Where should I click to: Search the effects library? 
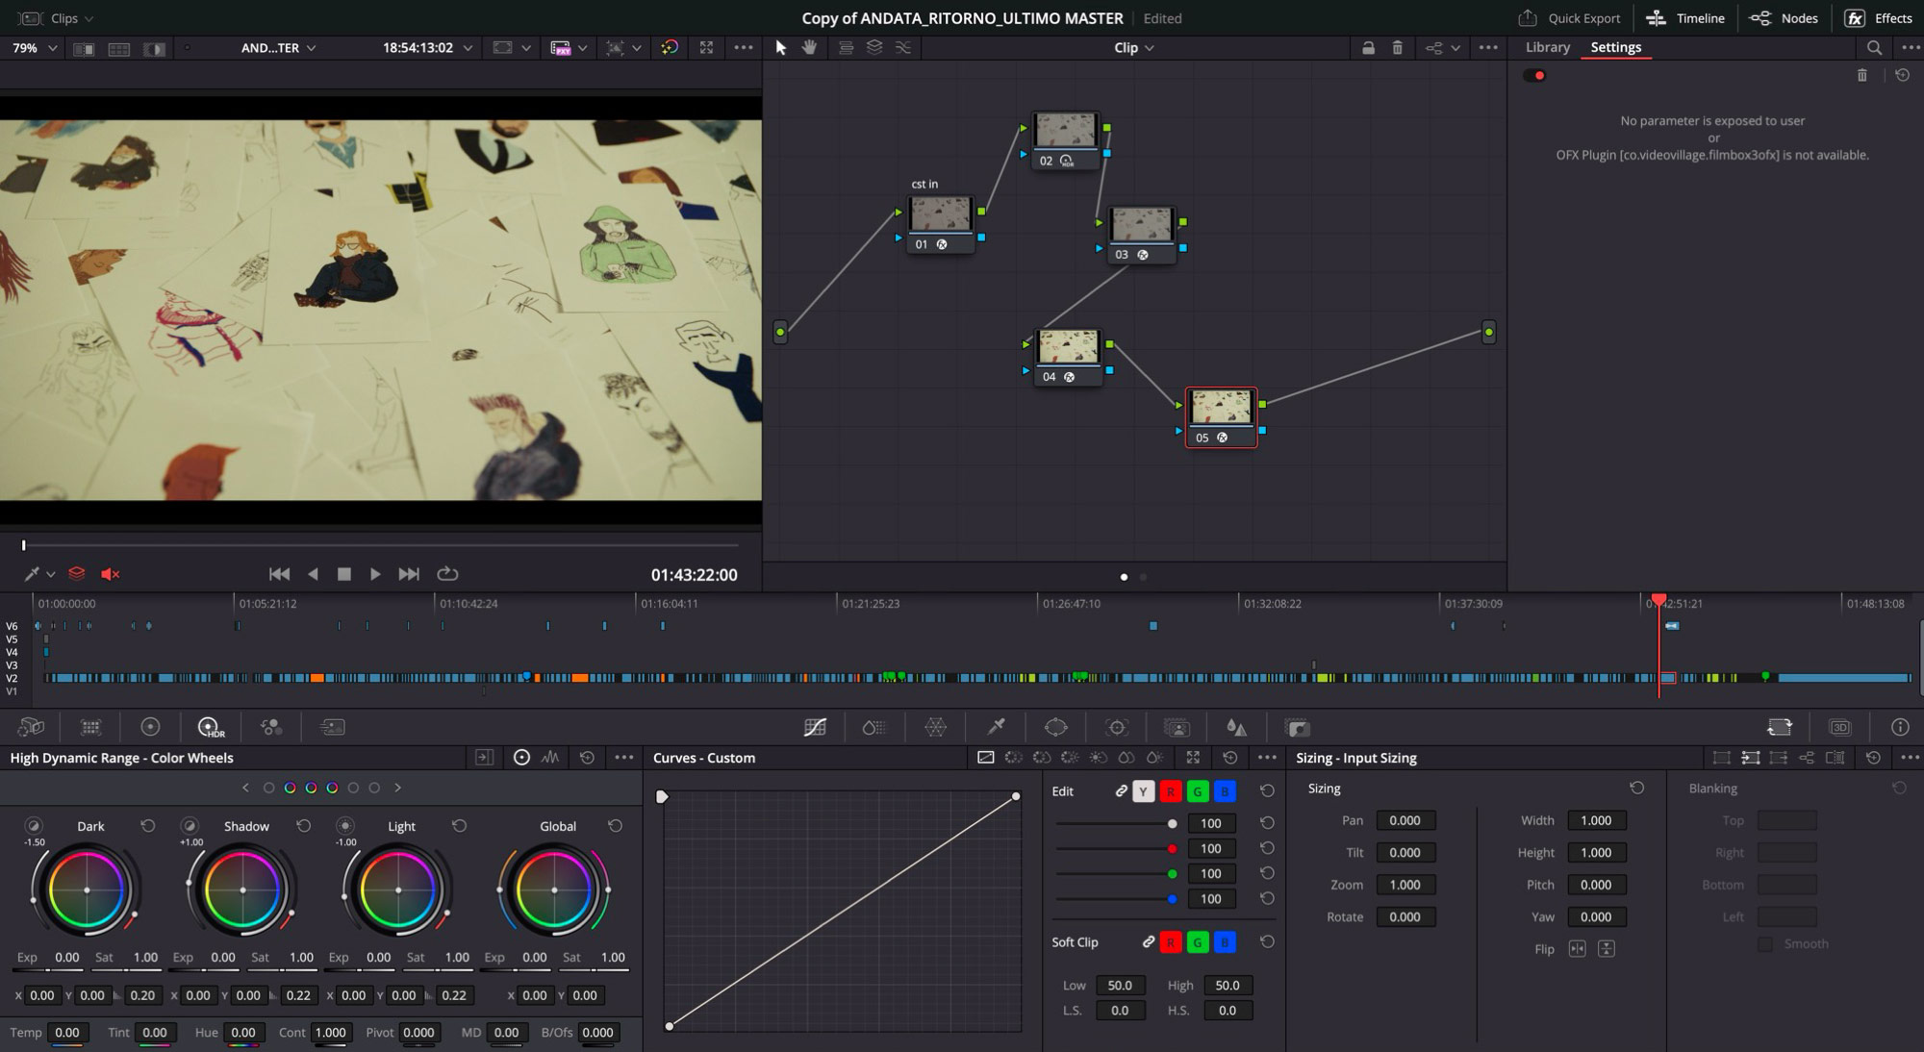pos(1873,47)
